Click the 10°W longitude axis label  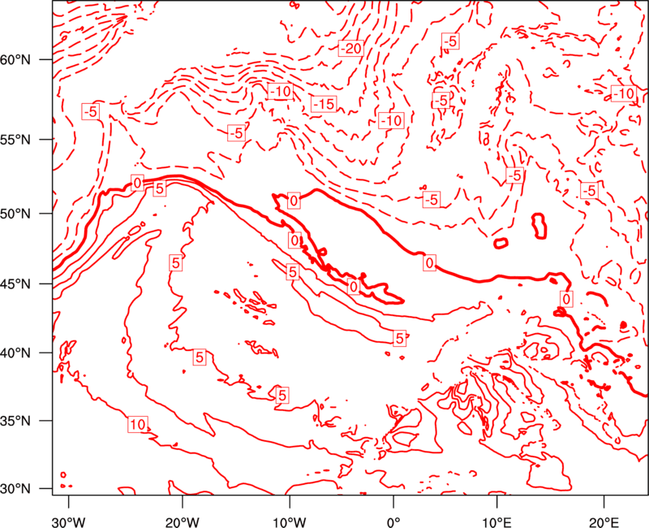point(290,522)
